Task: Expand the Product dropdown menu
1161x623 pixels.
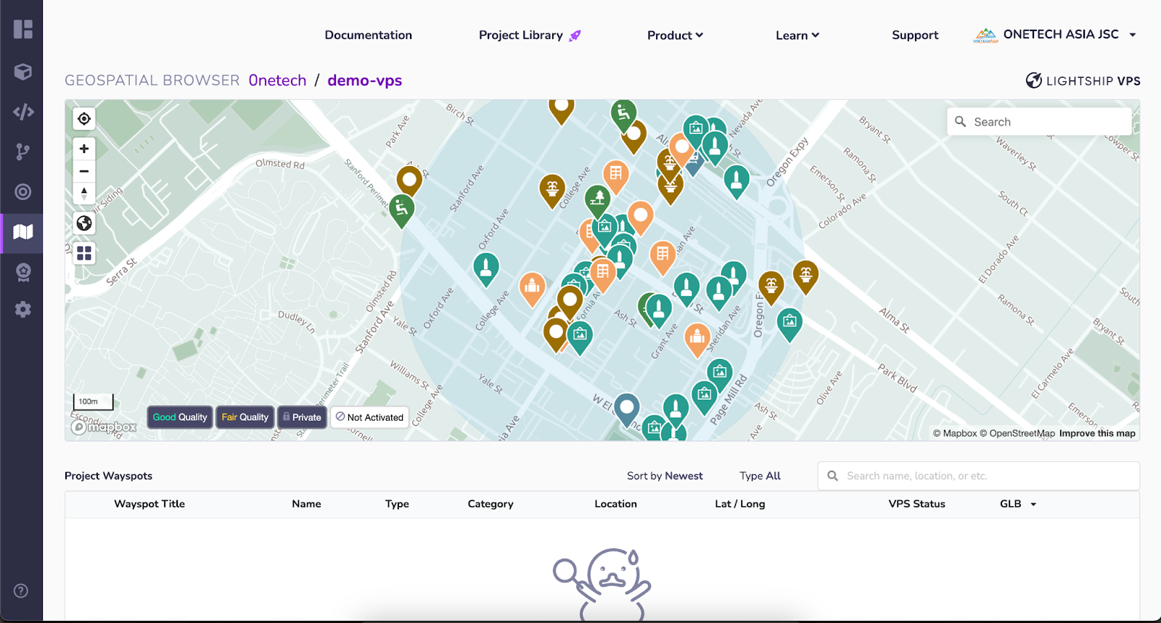Action: pyautogui.click(x=675, y=35)
